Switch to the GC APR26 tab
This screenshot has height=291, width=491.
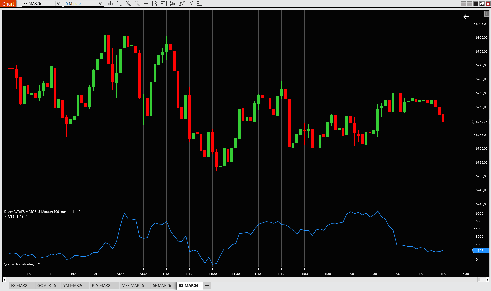(x=46, y=286)
